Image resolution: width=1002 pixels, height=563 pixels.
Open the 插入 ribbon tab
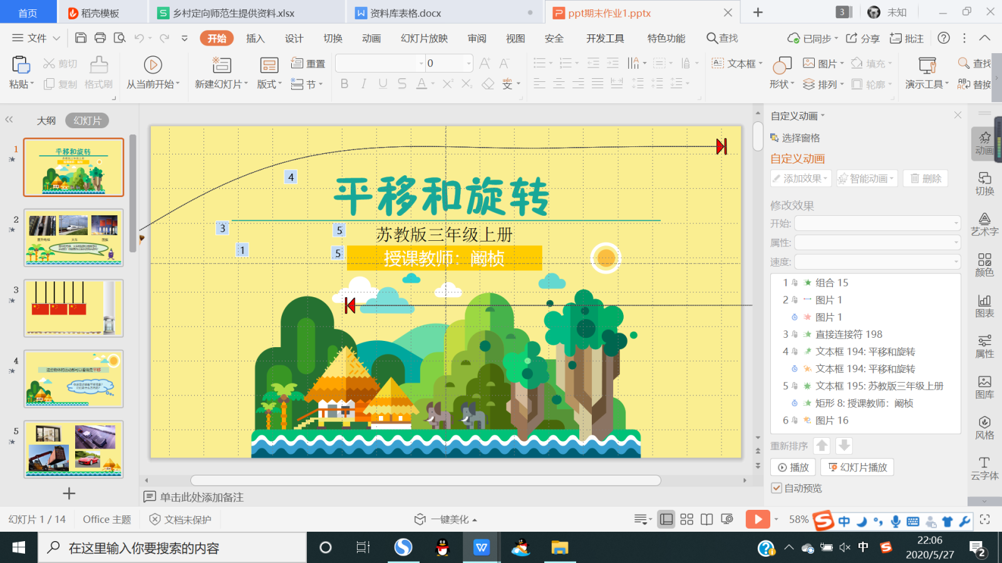click(256, 38)
